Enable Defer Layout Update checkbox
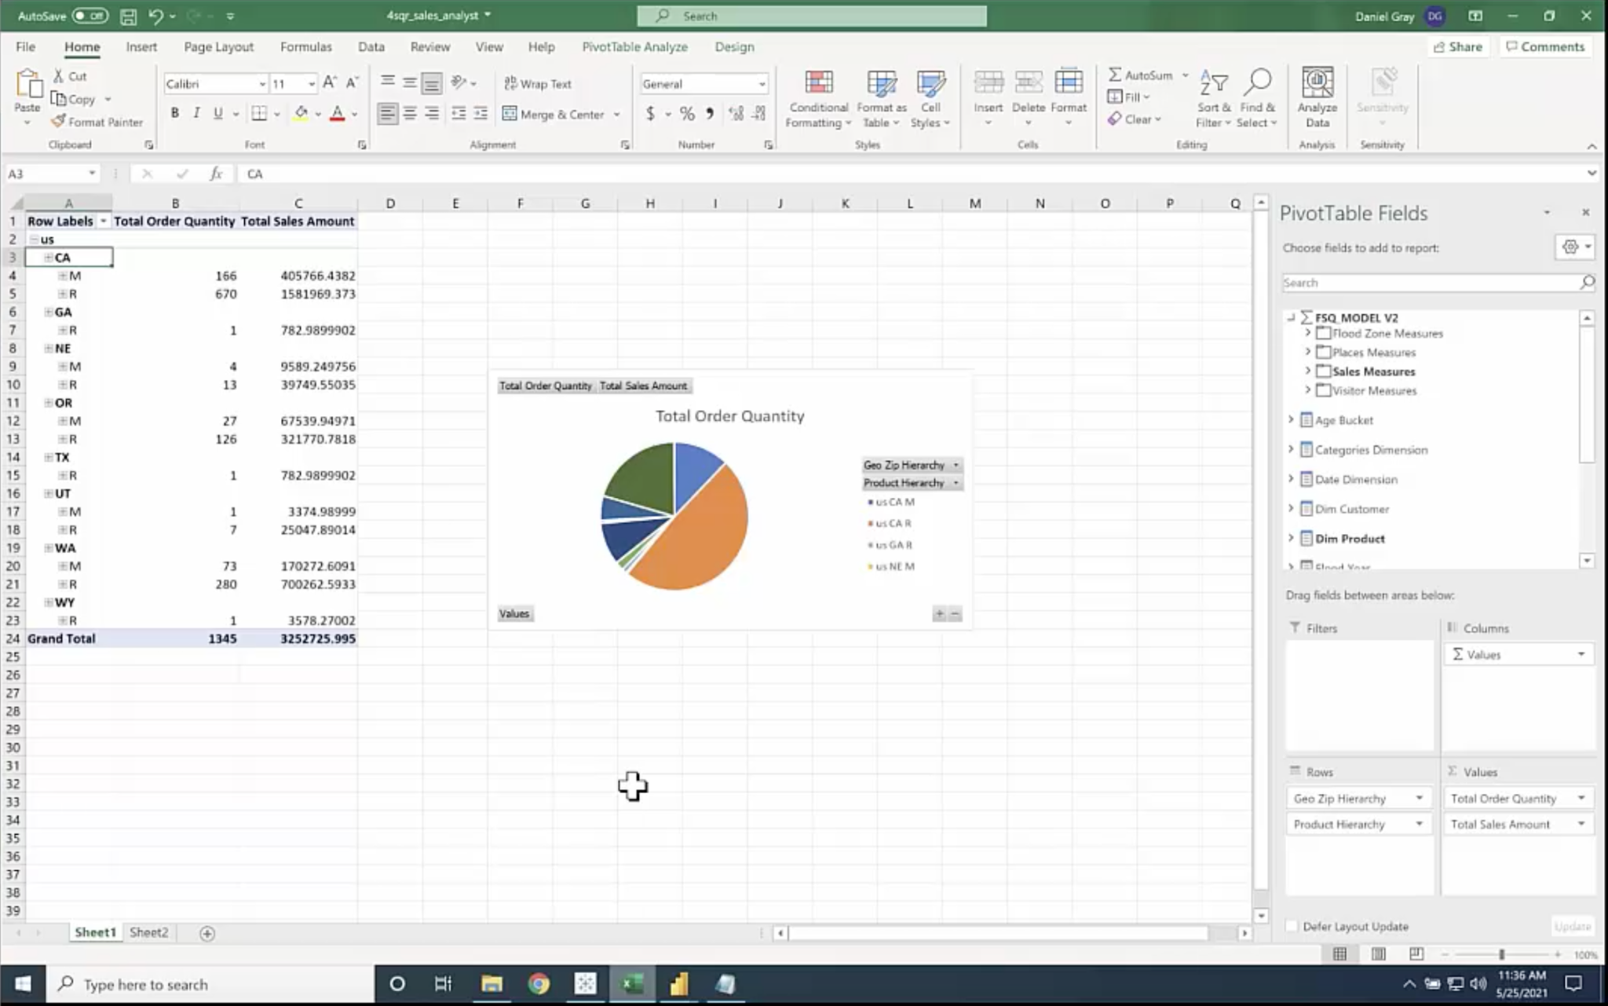Image resolution: width=1608 pixels, height=1006 pixels. pos(1292,926)
